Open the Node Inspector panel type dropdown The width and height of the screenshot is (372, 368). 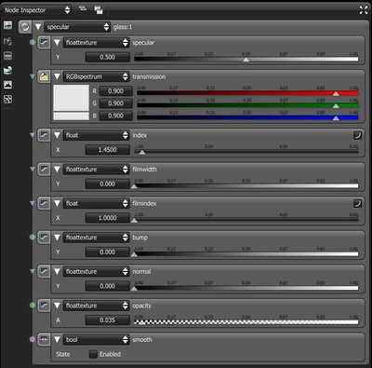36,10
